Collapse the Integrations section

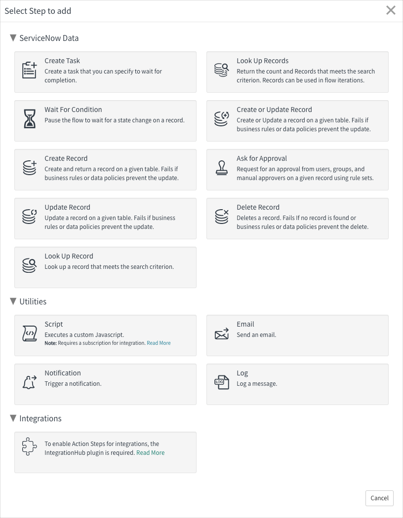12,418
